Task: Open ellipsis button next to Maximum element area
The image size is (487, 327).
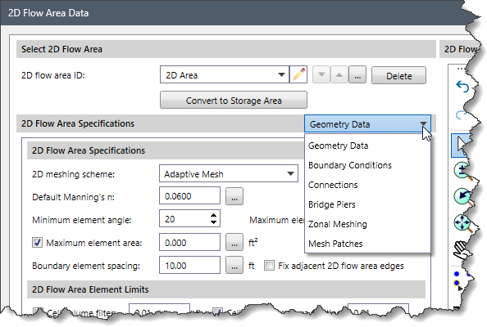Action: [x=234, y=242]
